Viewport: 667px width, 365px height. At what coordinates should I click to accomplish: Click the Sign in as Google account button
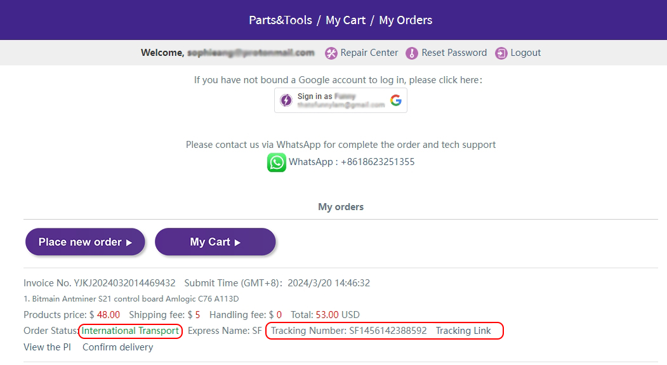tap(340, 100)
